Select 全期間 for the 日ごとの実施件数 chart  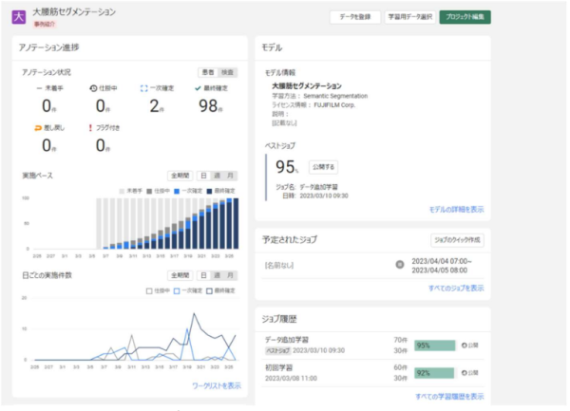[180, 275]
